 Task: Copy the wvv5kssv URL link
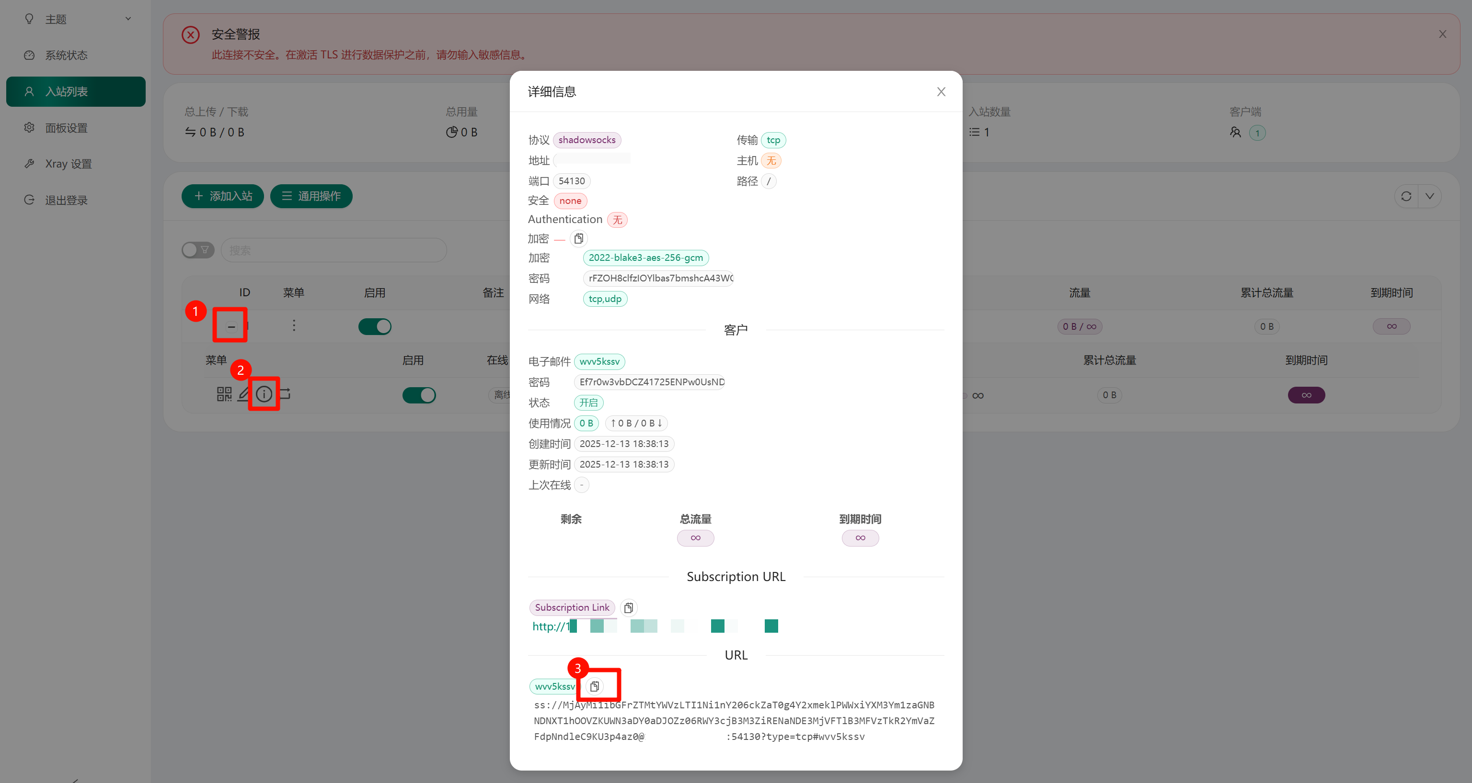(594, 686)
